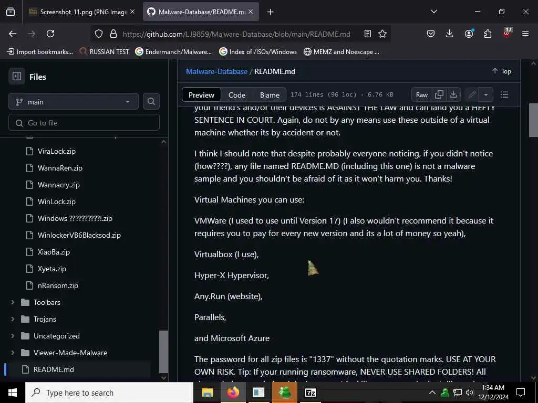Jump to Top link

click(x=501, y=71)
